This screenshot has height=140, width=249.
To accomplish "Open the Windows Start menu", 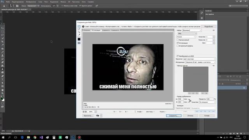I will 3,137.
